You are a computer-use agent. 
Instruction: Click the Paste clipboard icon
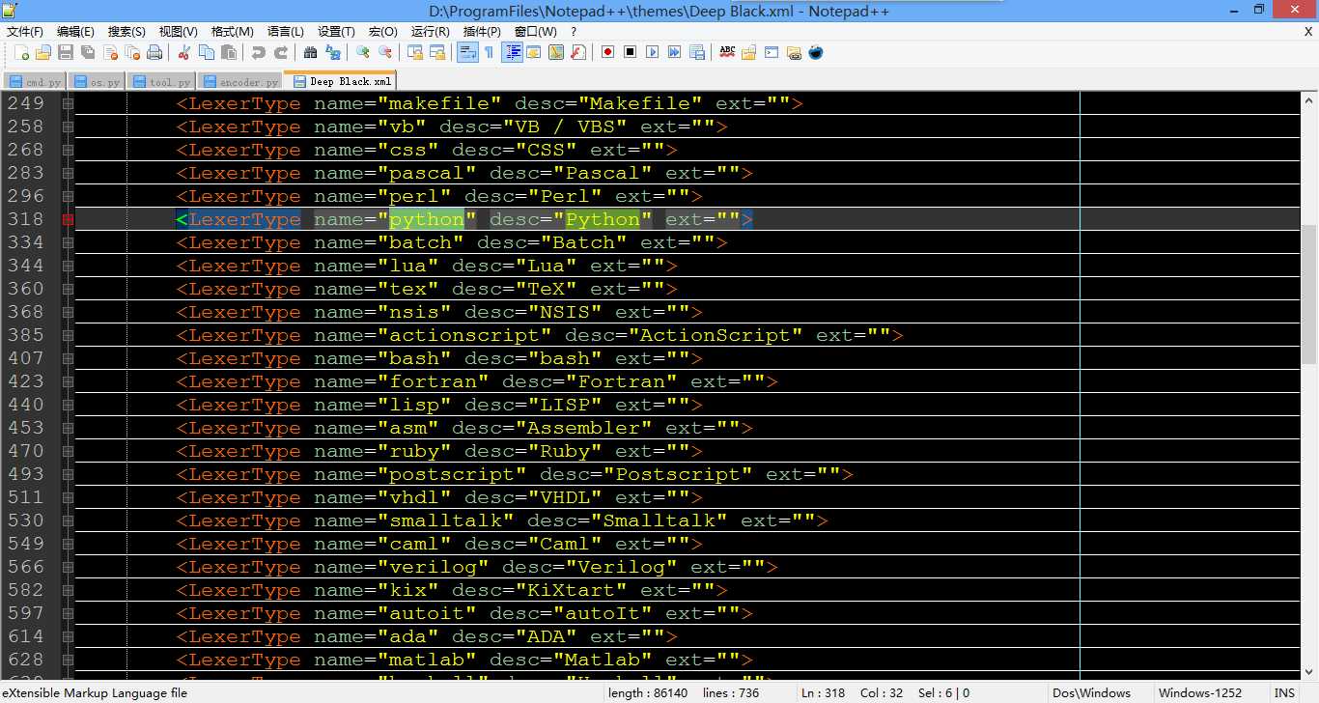(229, 52)
